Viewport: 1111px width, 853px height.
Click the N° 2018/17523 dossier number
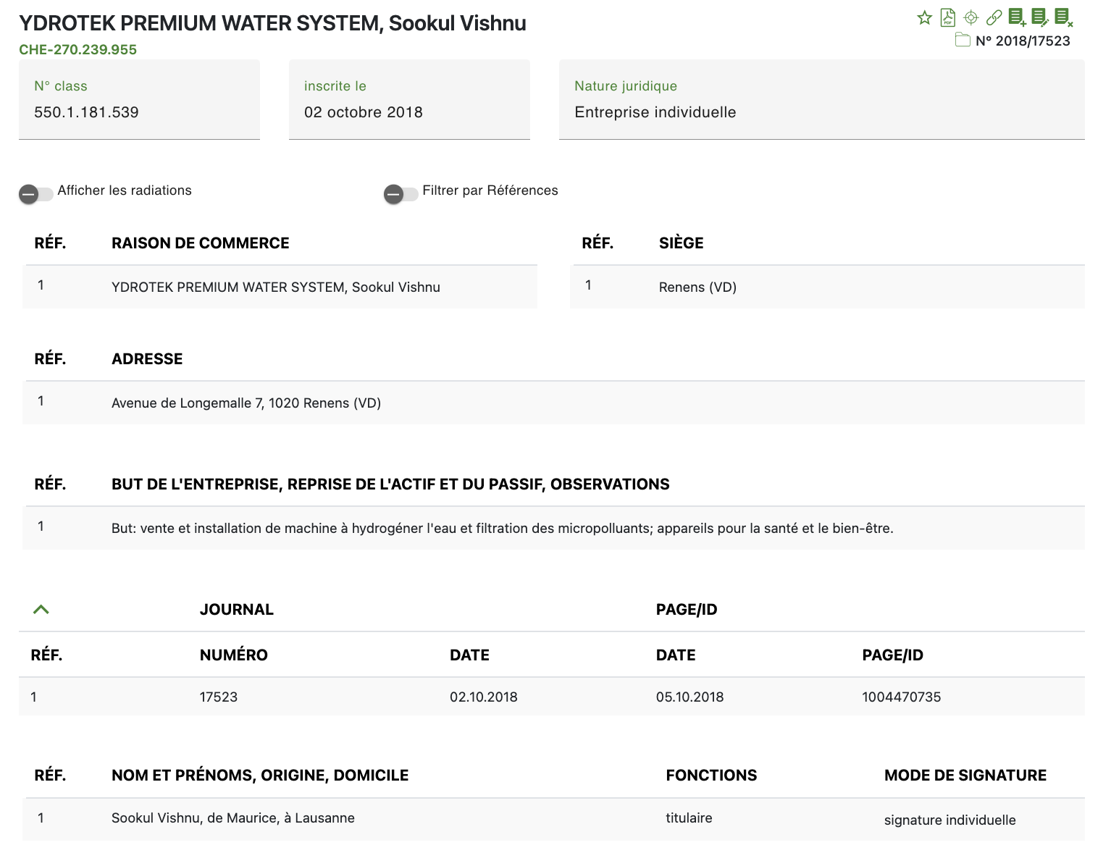1023,41
